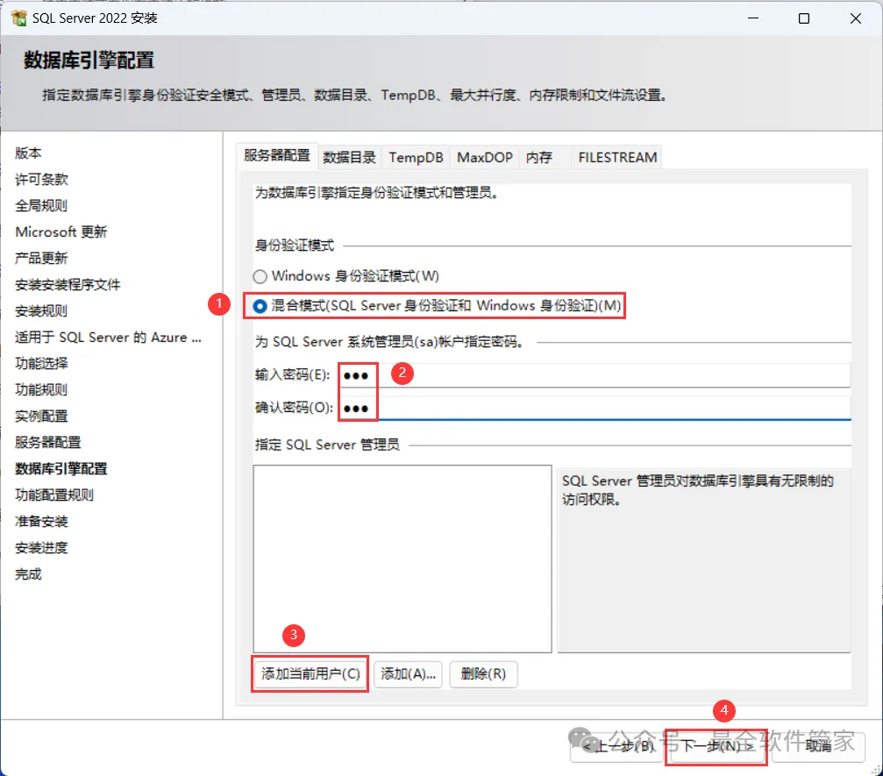Click the administrator access description text

coord(697,490)
